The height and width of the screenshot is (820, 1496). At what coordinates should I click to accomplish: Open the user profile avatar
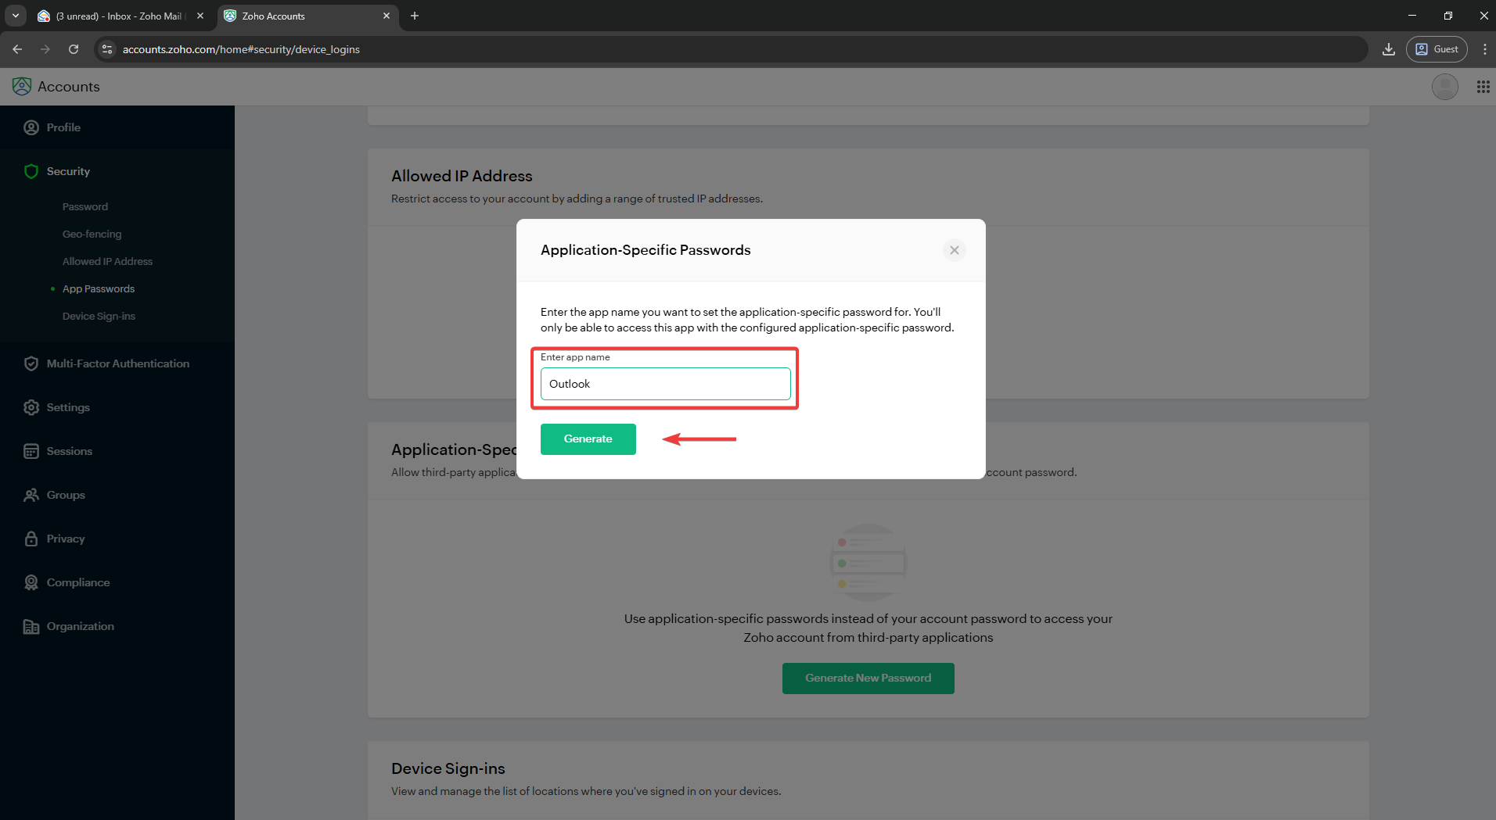[x=1444, y=87]
